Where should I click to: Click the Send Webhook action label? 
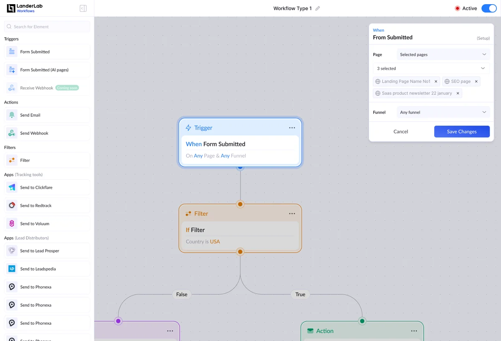tap(34, 133)
